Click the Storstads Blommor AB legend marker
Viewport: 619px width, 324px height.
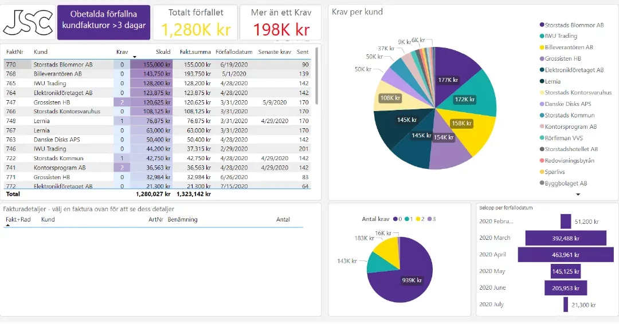coord(542,25)
